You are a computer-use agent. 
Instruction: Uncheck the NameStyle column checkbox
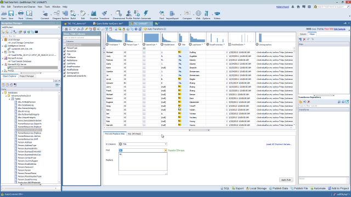click(x=65, y=51)
